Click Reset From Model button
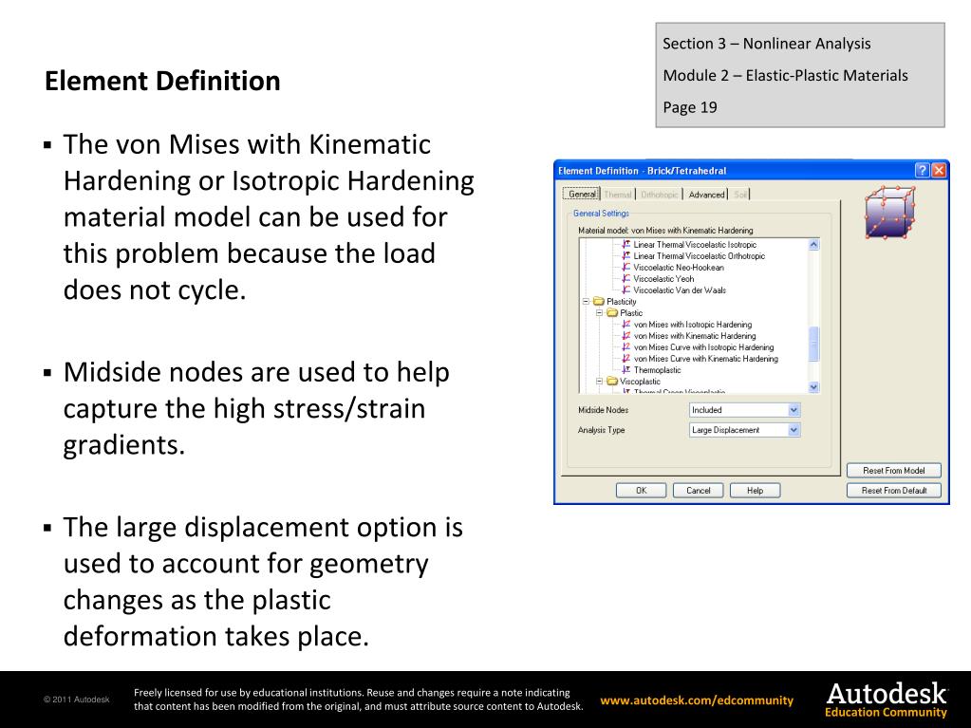Viewport: 971px width, 728px height. [x=893, y=471]
